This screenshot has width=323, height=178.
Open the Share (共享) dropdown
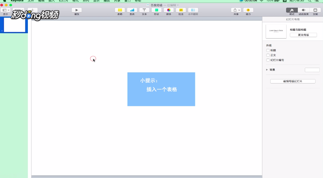point(236,10)
